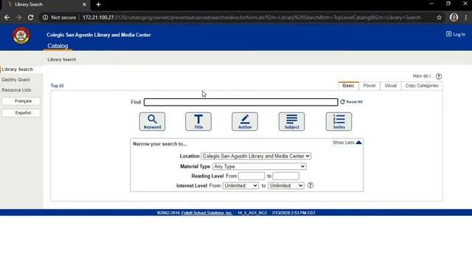Open the Material Type dropdown

click(259, 166)
